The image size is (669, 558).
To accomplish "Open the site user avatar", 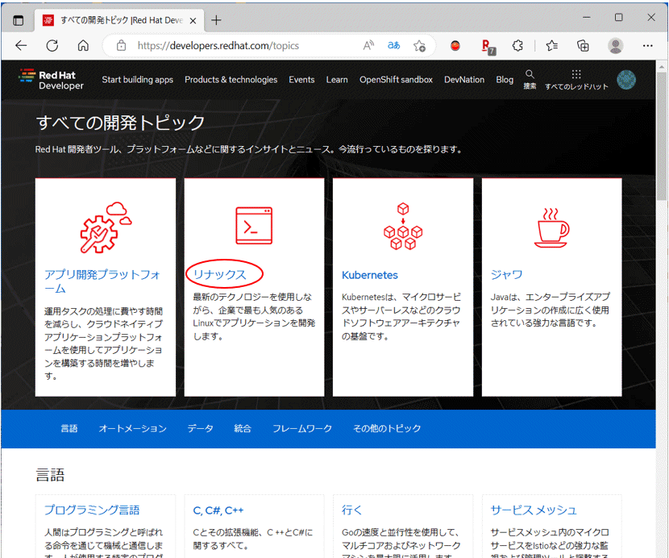I will [x=626, y=80].
